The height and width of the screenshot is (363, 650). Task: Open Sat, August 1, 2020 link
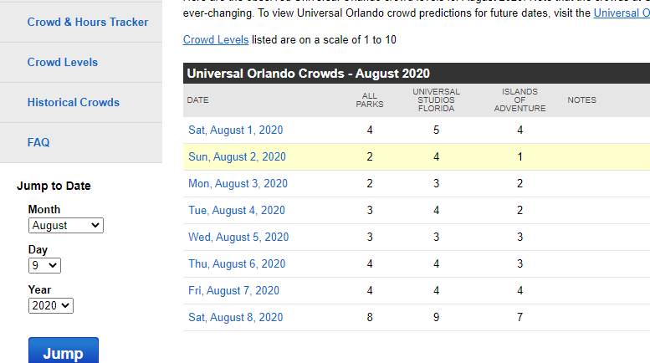click(x=236, y=130)
